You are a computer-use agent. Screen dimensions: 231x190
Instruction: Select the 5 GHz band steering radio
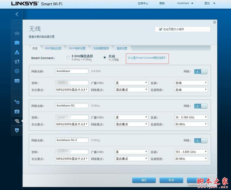[x=68, y=58]
